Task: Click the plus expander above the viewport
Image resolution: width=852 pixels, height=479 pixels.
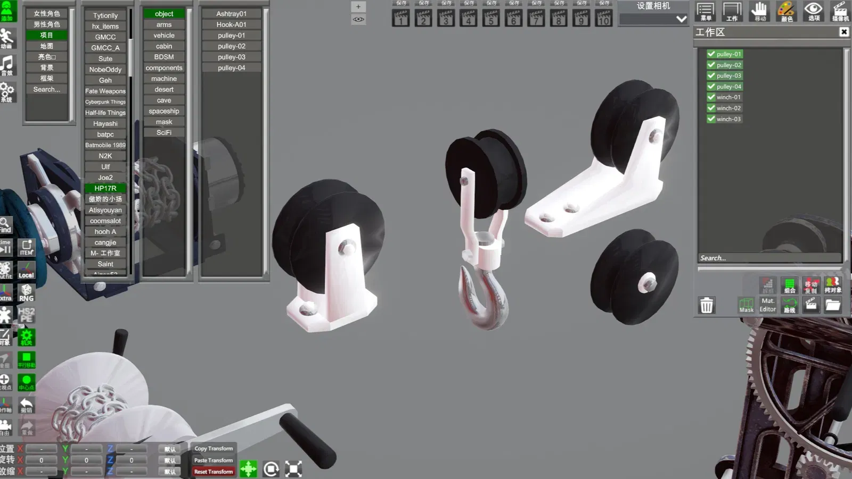Action: 358,7
